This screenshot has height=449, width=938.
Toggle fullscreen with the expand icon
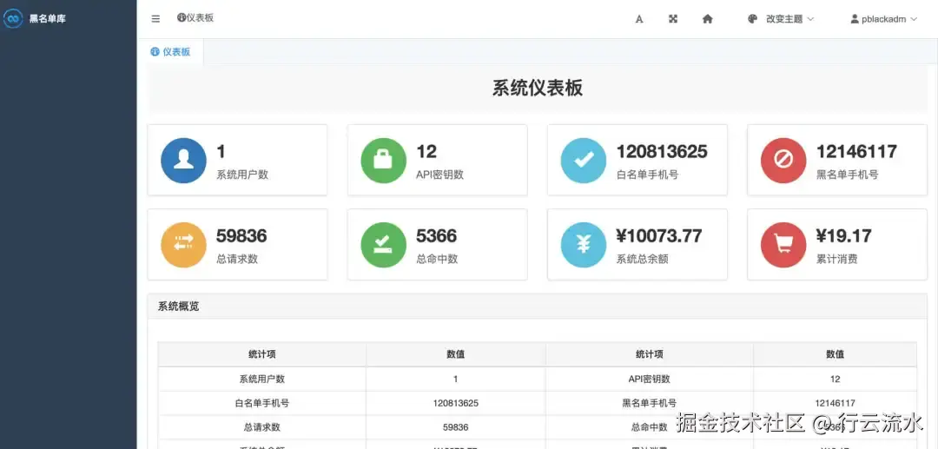[x=673, y=18]
